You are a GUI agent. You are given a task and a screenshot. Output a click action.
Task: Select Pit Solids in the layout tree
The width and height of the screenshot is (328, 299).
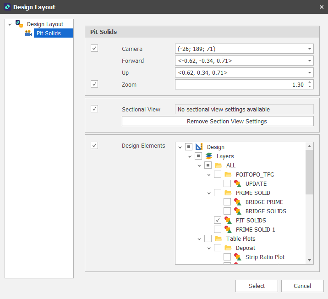49,33
